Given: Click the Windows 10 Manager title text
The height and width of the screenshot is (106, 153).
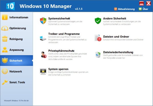Looking at the screenshot, I should [46, 6].
